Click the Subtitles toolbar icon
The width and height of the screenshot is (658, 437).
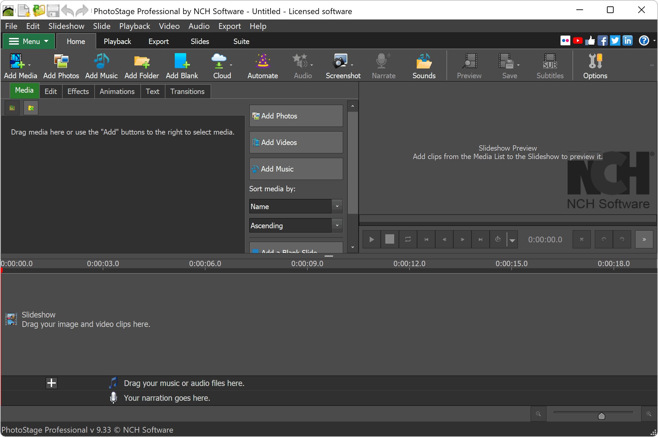click(x=550, y=66)
